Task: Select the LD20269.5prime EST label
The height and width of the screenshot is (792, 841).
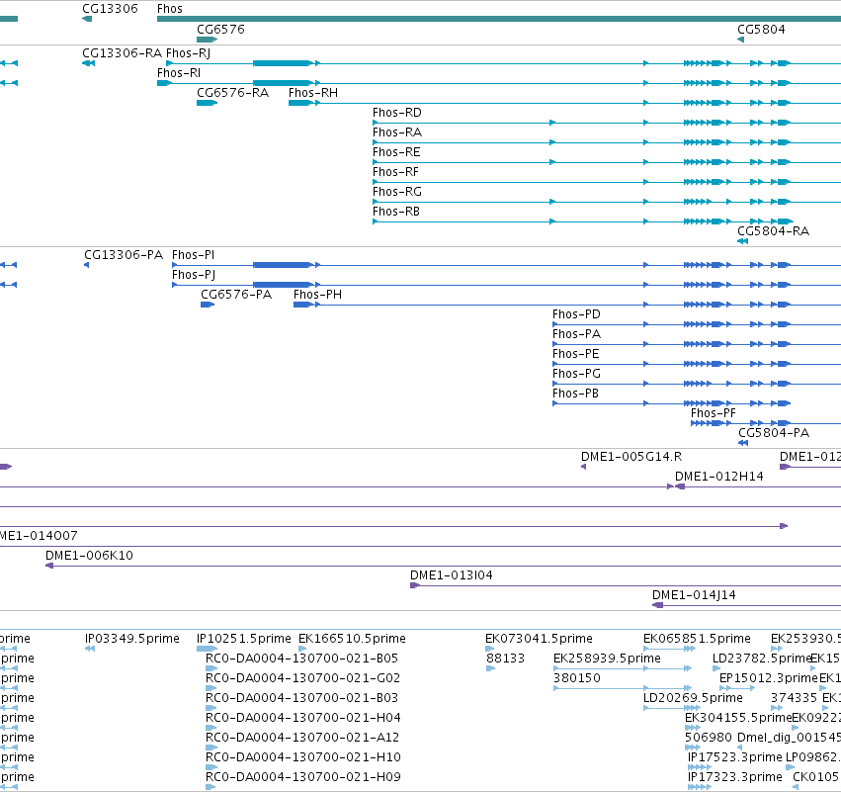Action: (693, 698)
